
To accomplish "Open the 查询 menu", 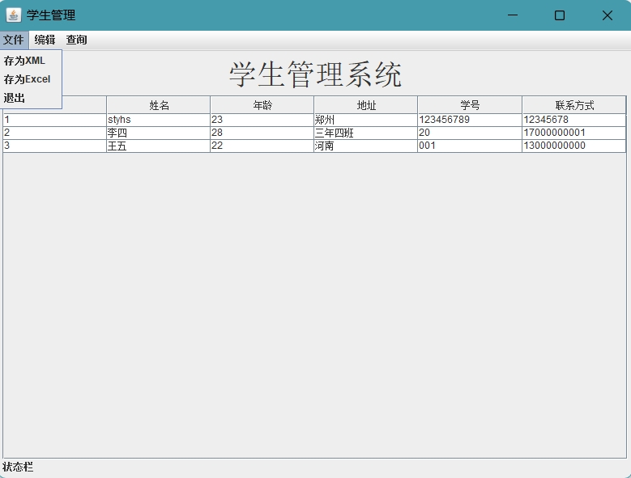I will click(76, 40).
